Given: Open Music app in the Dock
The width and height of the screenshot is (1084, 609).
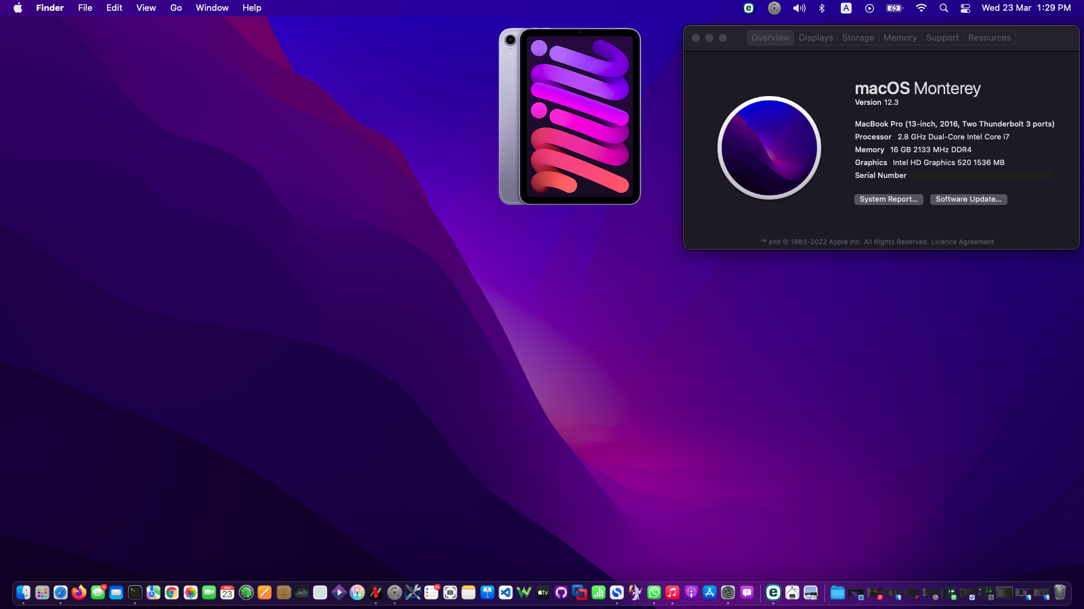Looking at the screenshot, I should pyautogui.click(x=672, y=593).
